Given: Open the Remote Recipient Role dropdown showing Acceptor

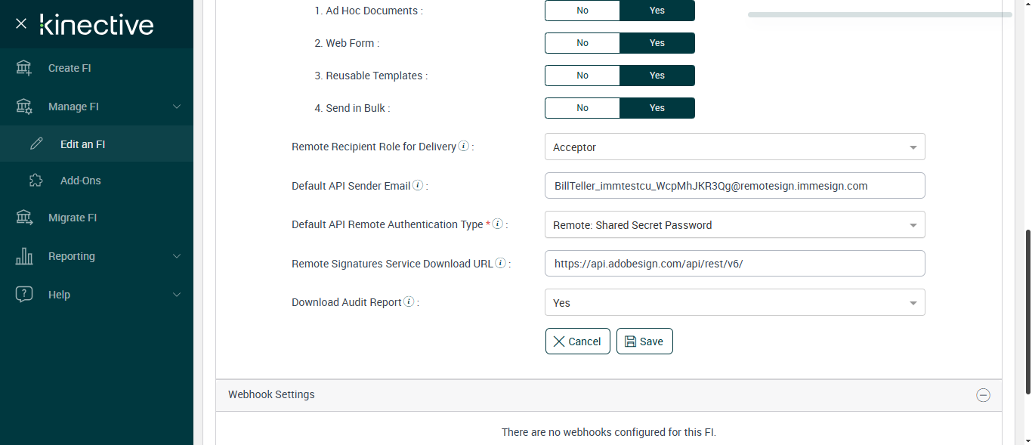Looking at the screenshot, I should 734,147.
